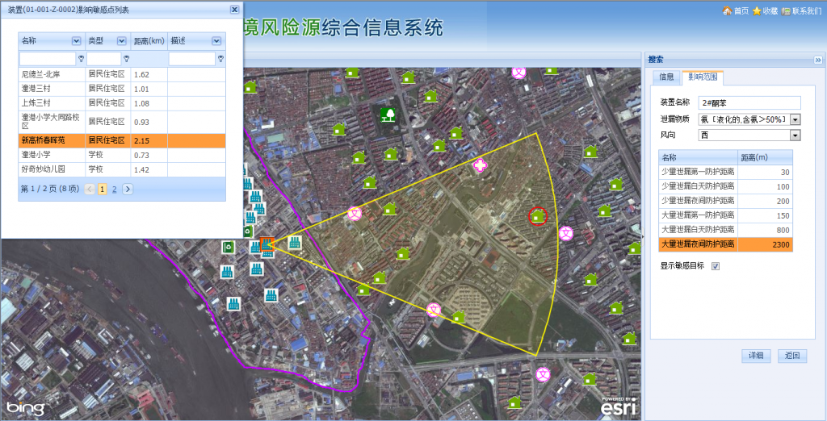Image resolution: width=827 pixels, height=421 pixels.
Task: Select the 大量泄漏白天防护距离 row
Action: pyautogui.click(x=725, y=230)
